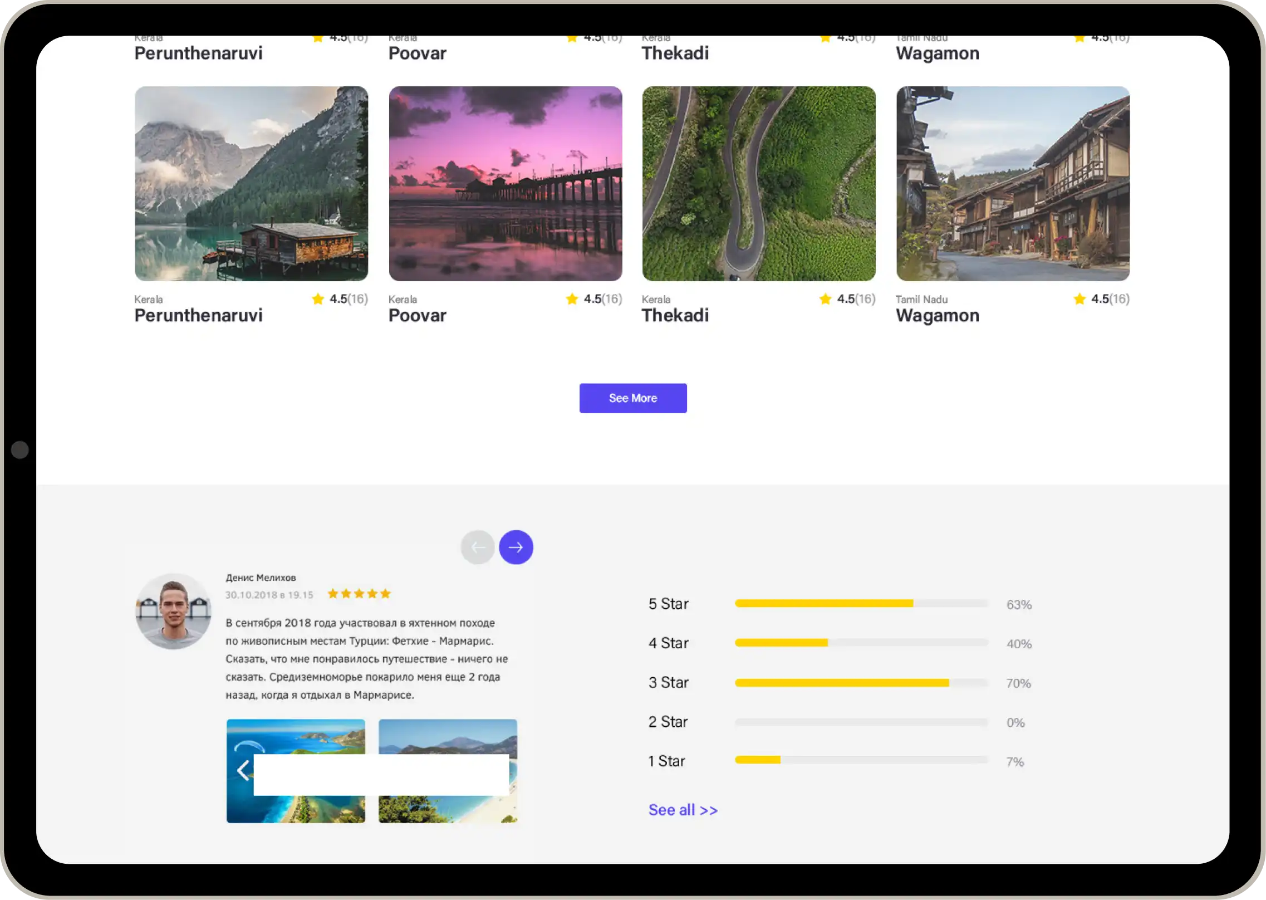1266x900 pixels.
Task: Click the 0% value
Action: point(1015,723)
